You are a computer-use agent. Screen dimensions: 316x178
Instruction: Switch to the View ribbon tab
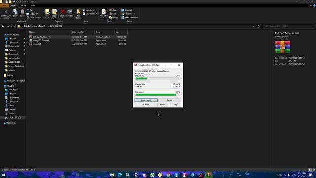pyautogui.click(x=33, y=6)
